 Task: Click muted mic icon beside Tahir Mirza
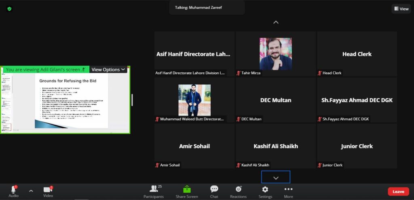click(x=239, y=73)
